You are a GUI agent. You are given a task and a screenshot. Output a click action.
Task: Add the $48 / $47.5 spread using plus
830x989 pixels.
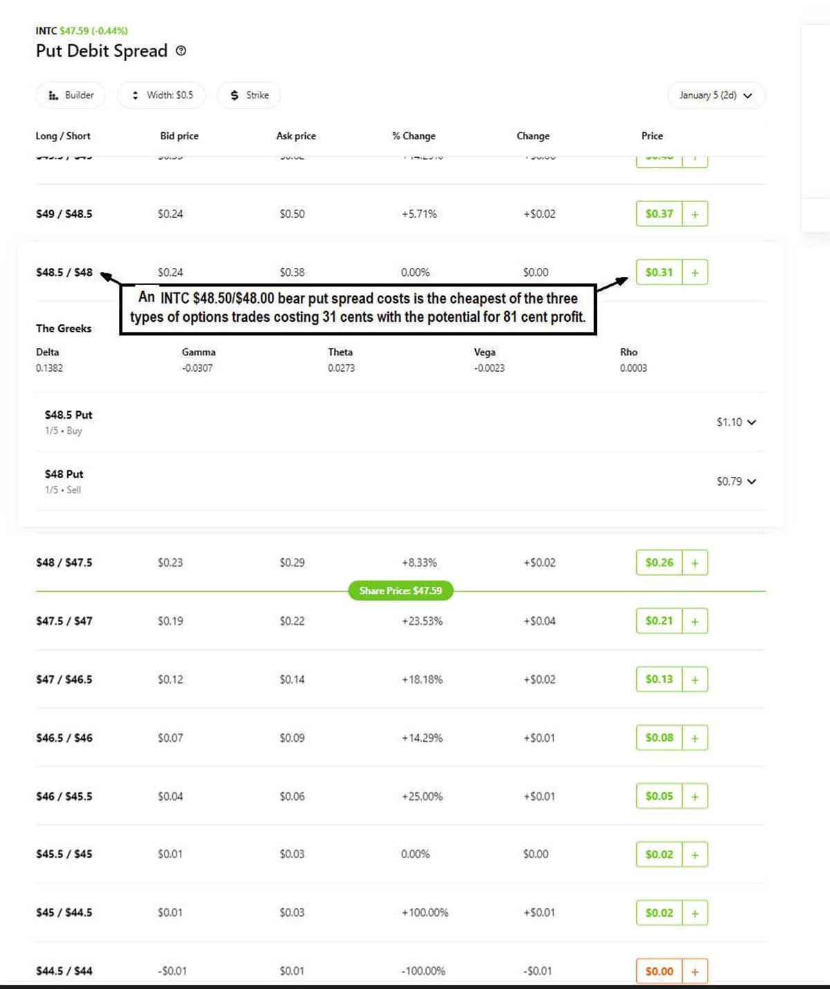coord(694,563)
